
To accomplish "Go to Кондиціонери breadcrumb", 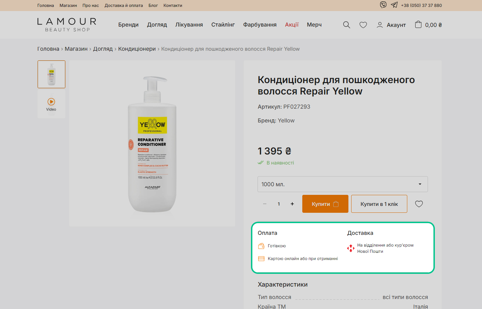I will pyautogui.click(x=137, y=49).
